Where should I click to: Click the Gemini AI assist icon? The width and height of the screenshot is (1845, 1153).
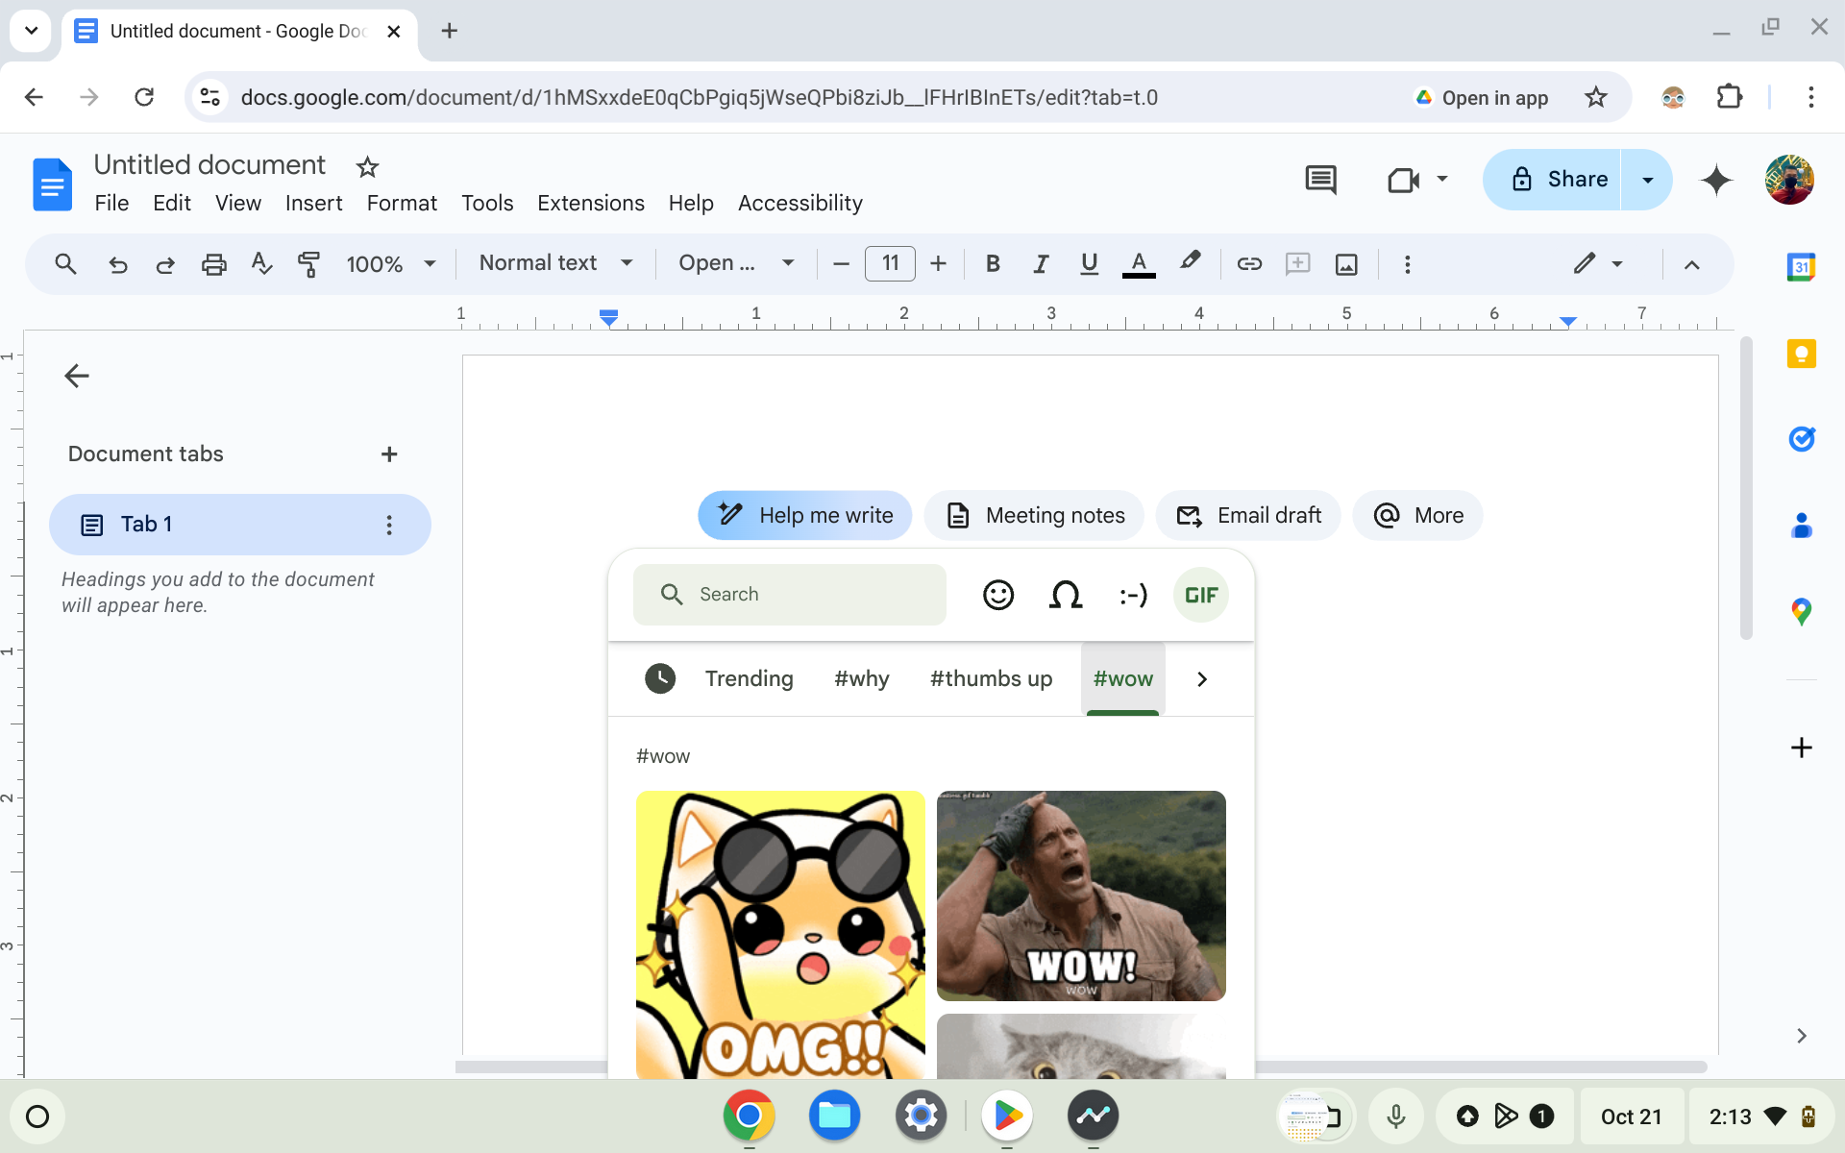tap(1717, 180)
